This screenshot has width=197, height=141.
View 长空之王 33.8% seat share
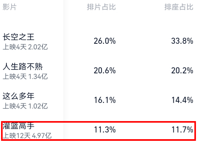(182, 41)
